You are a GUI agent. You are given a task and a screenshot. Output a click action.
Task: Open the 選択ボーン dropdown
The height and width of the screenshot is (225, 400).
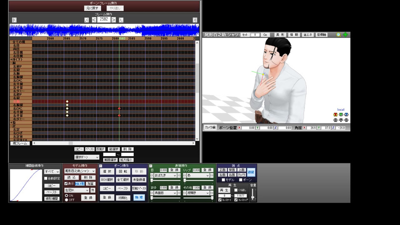87,157
